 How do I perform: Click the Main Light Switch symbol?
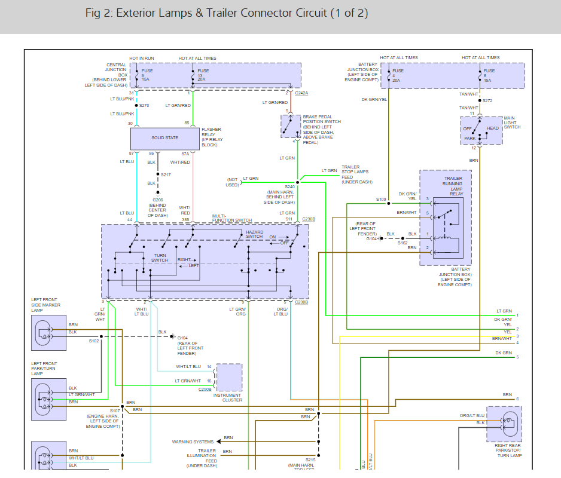(481, 130)
